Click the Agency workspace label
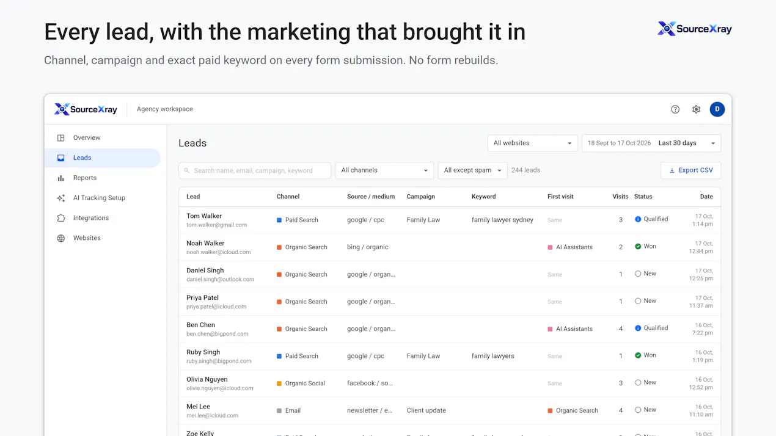The height and width of the screenshot is (436, 776). pyautogui.click(x=165, y=109)
